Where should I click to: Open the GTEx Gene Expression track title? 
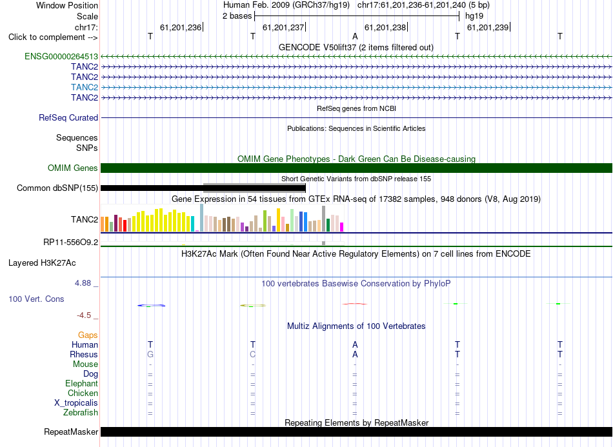pyautogui.click(x=356, y=199)
